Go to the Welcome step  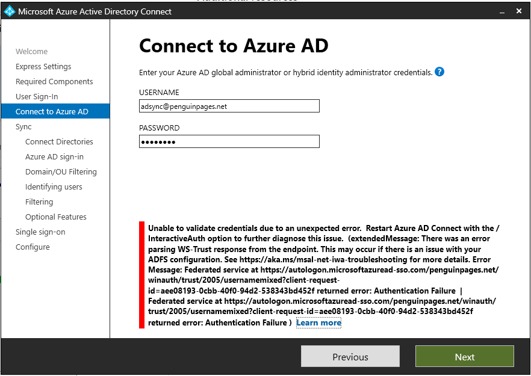[31, 52]
